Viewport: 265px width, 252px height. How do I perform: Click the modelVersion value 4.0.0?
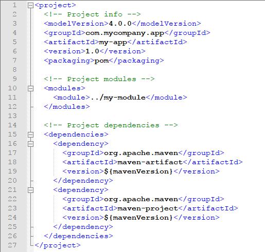120,24
